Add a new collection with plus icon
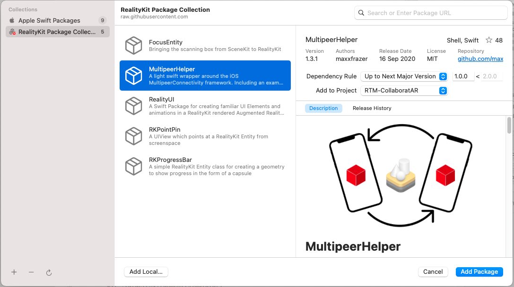Image resolution: width=514 pixels, height=287 pixels. click(14, 272)
